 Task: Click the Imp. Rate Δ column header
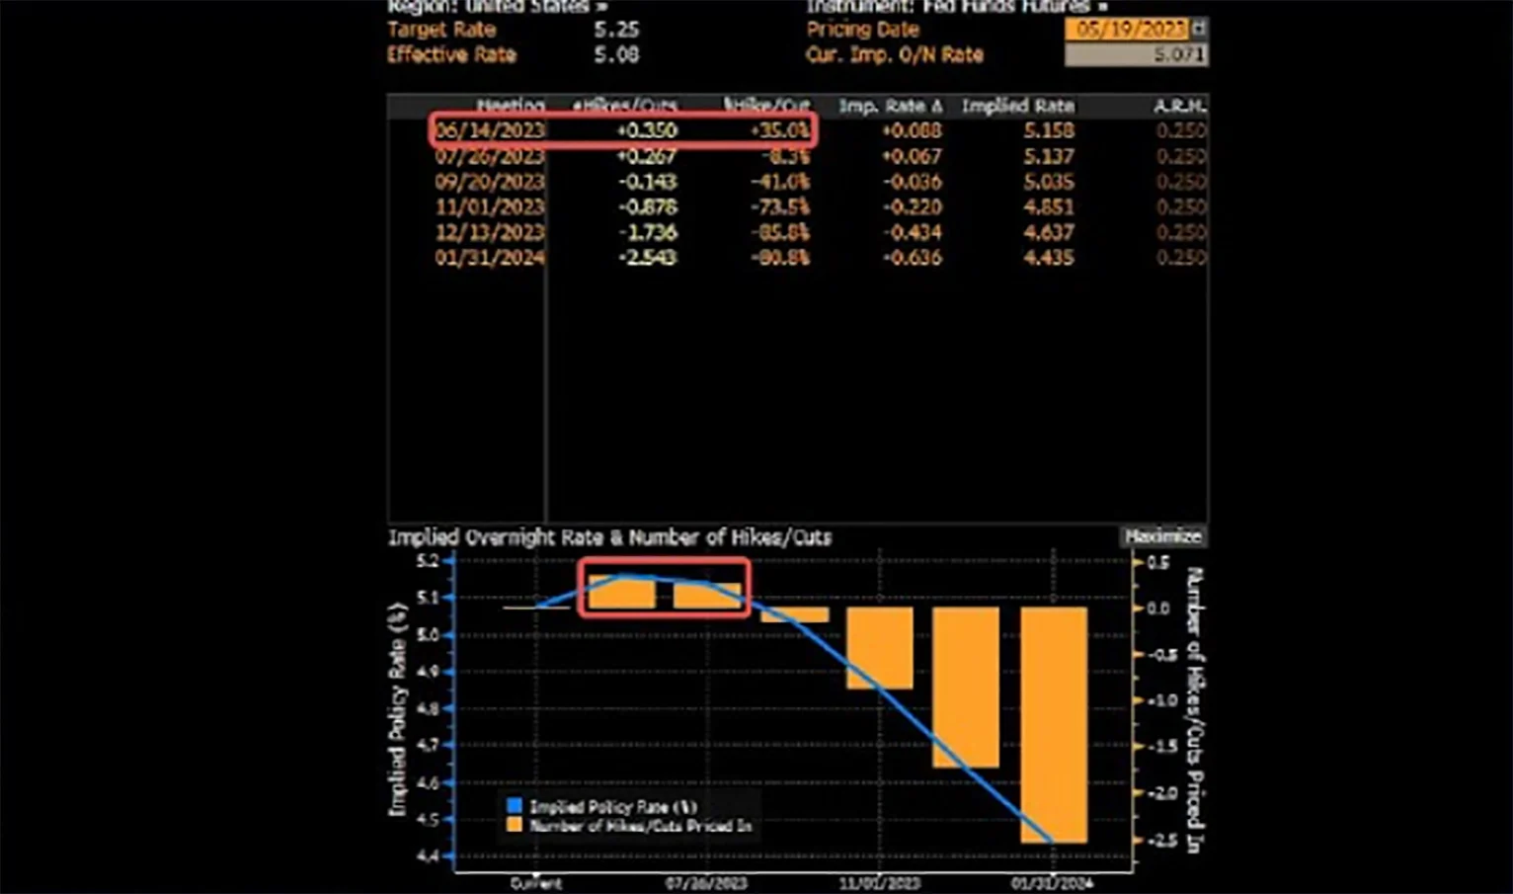(890, 105)
